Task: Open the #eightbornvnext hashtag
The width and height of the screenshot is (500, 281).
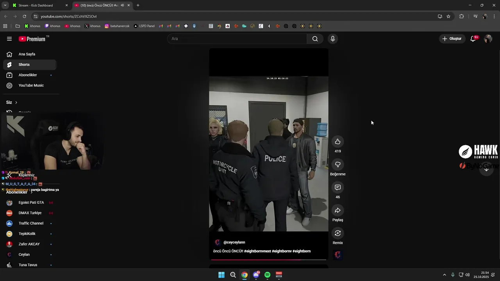Action: point(257,251)
